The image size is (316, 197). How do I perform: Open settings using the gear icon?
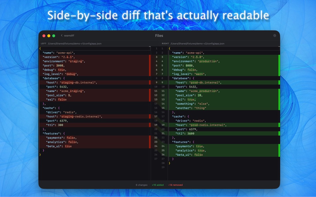tap(275, 35)
